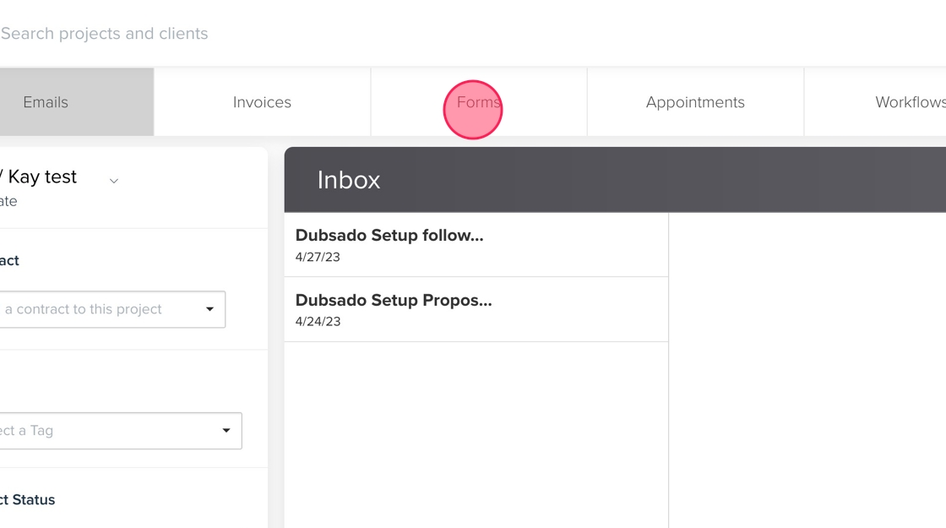
Task: Open the Workflows tab
Action: [x=909, y=102]
